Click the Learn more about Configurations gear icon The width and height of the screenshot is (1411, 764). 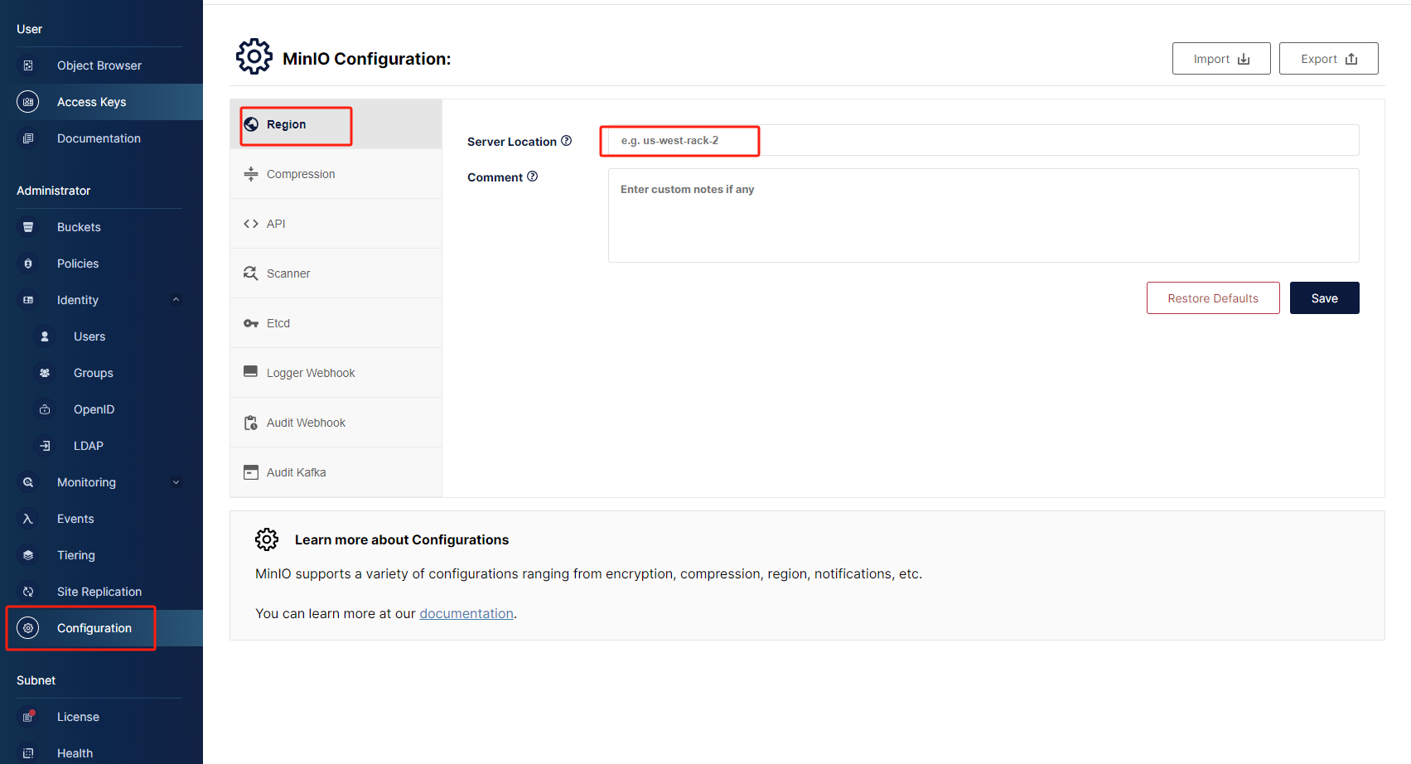(x=267, y=539)
